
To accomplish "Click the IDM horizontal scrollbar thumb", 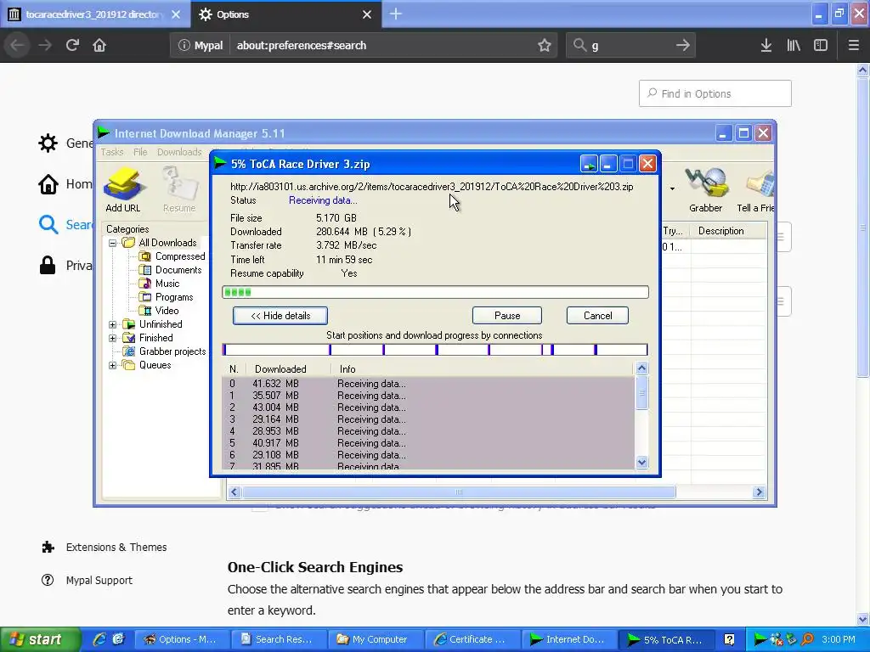I will 459,492.
